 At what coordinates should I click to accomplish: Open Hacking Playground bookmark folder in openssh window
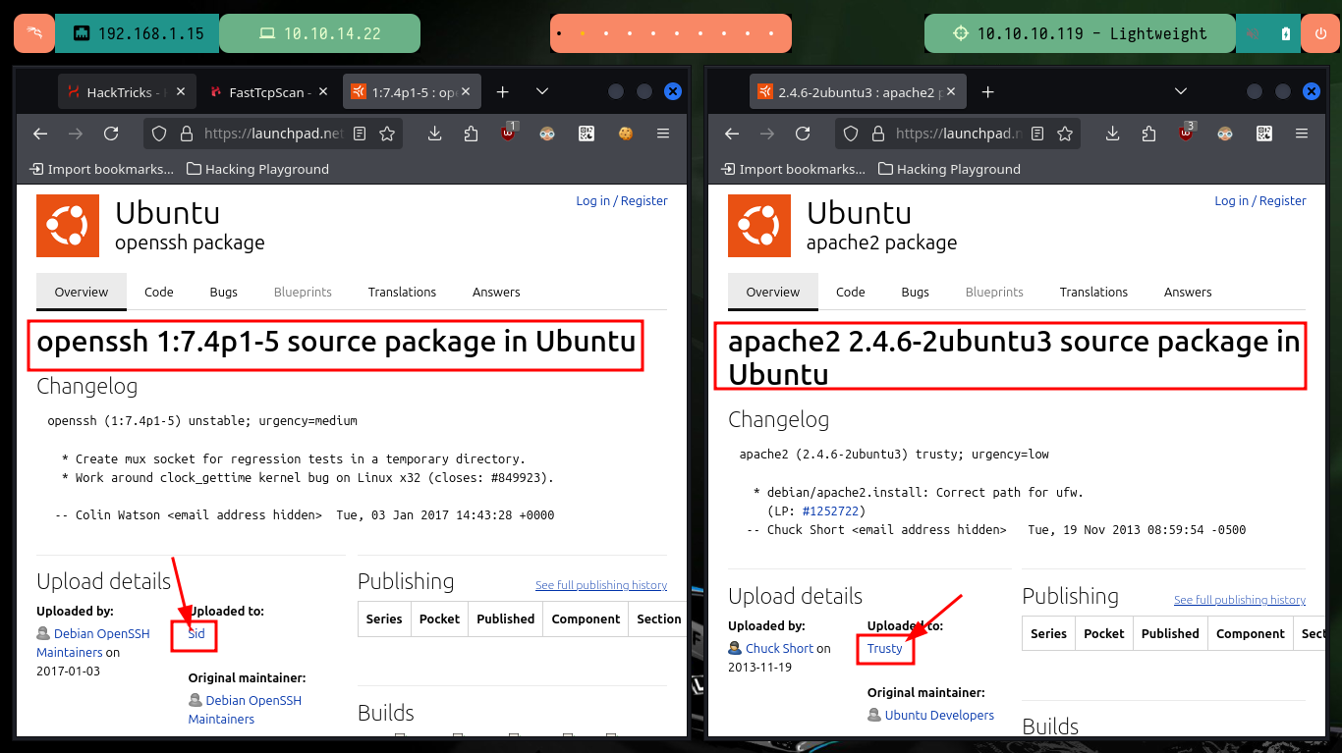tap(257, 169)
